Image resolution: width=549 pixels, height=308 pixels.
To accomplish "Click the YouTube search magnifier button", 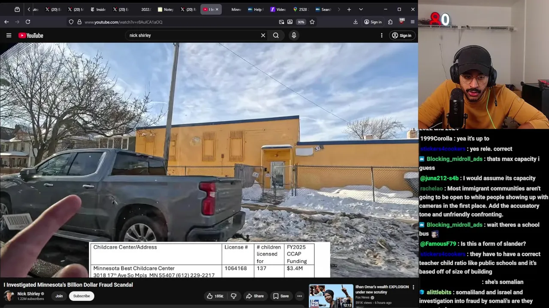I will coord(276,36).
